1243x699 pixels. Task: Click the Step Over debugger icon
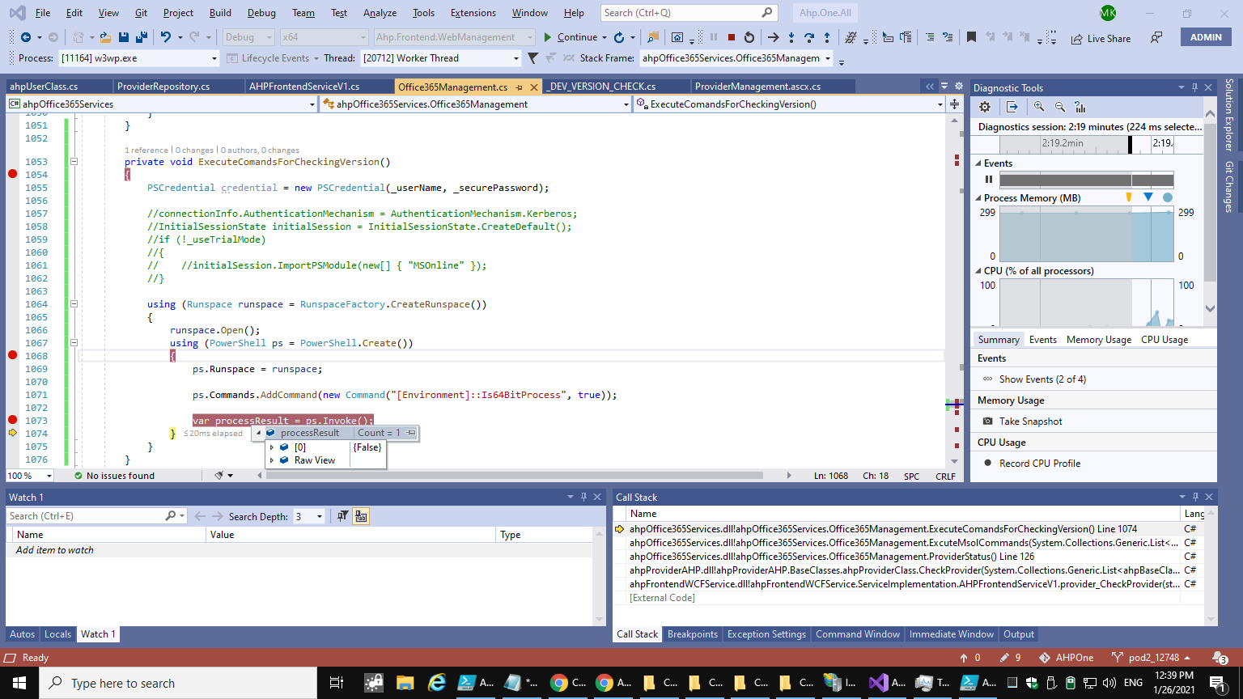pos(809,37)
